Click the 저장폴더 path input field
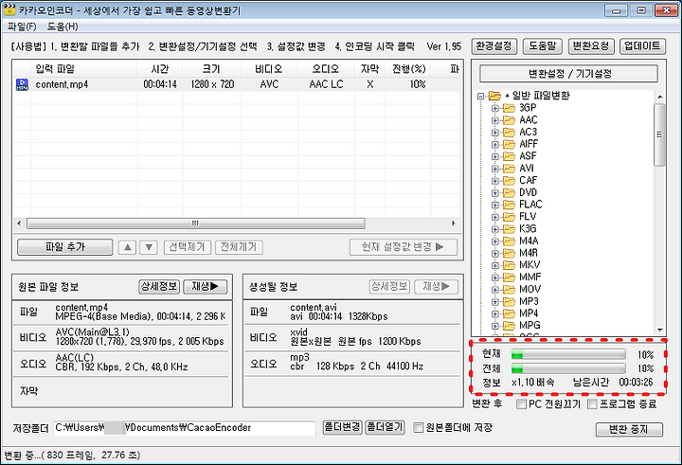Viewport: 682px width, 465px height. coord(185,428)
